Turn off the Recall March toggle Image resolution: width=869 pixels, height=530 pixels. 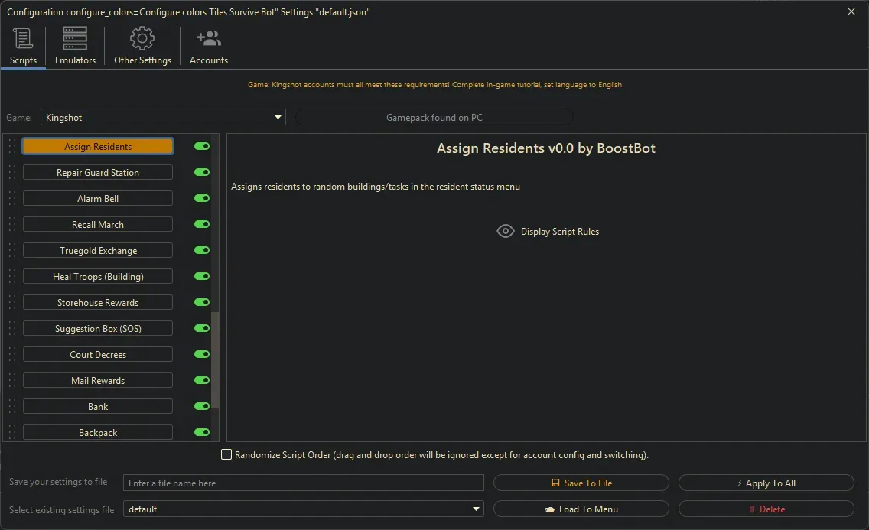[x=200, y=224]
